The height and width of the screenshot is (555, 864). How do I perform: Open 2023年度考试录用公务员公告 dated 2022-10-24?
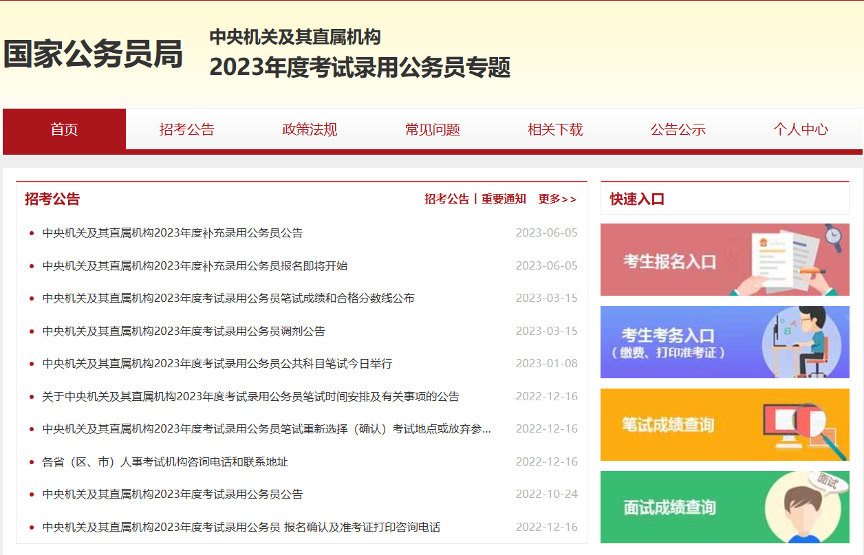[173, 494]
